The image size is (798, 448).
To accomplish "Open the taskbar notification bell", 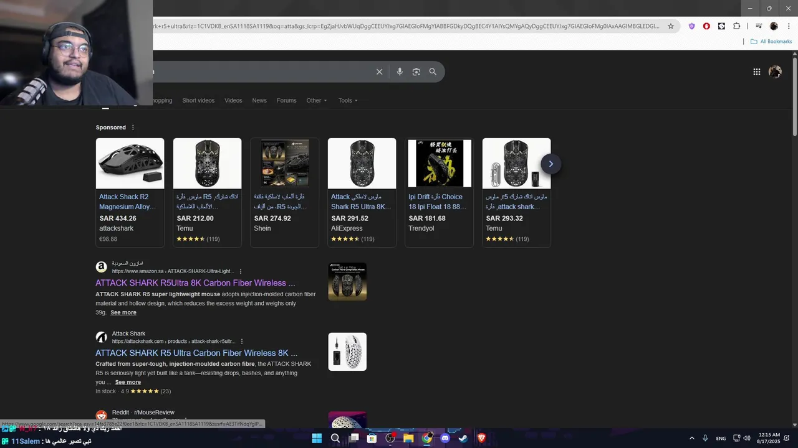I will pyautogui.click(x=787, y=438).
